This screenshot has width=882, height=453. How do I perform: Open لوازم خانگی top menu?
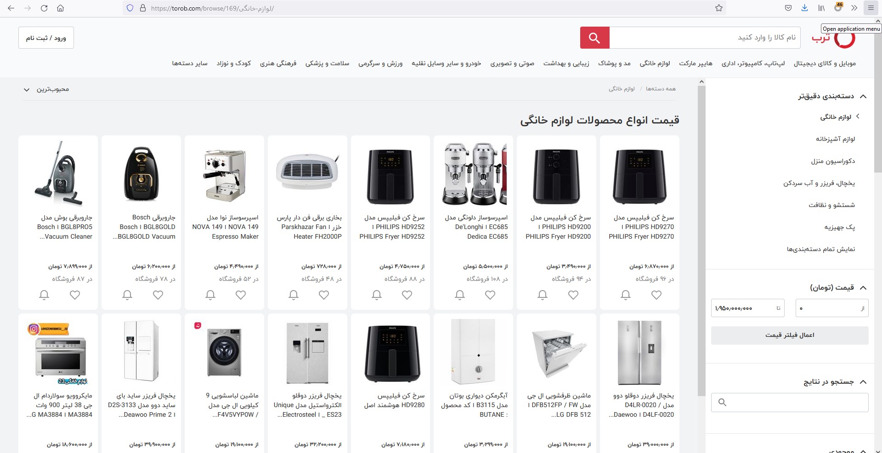point(655,63)
